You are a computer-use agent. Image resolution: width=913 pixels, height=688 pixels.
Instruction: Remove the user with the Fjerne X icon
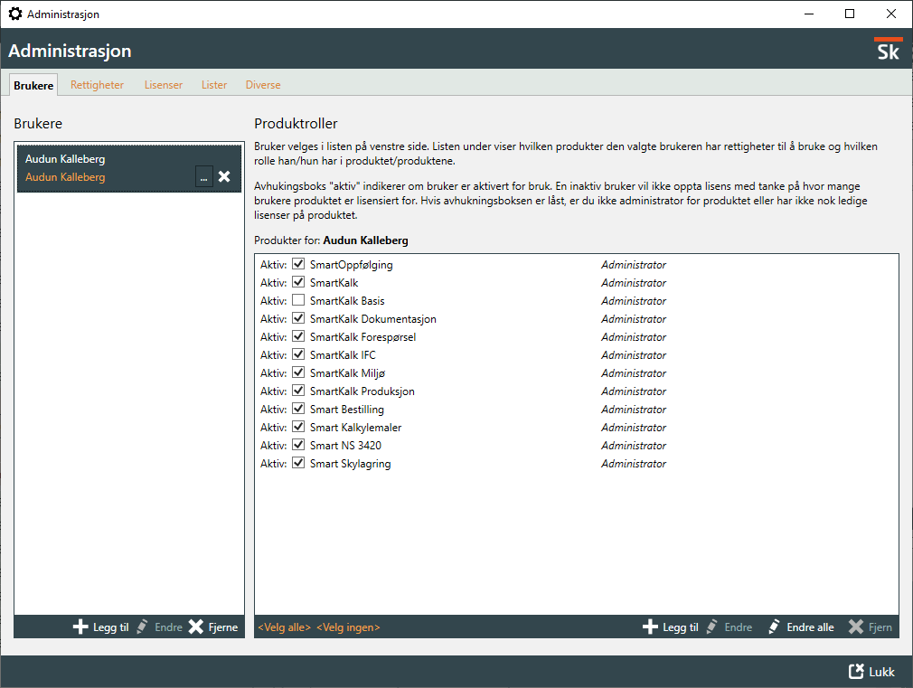pos(196,627)
